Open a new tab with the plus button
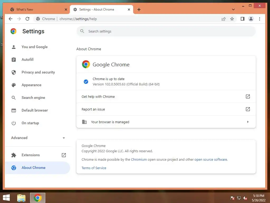The height and width of the screenshot is (203, 270). (x=139, y=10)
